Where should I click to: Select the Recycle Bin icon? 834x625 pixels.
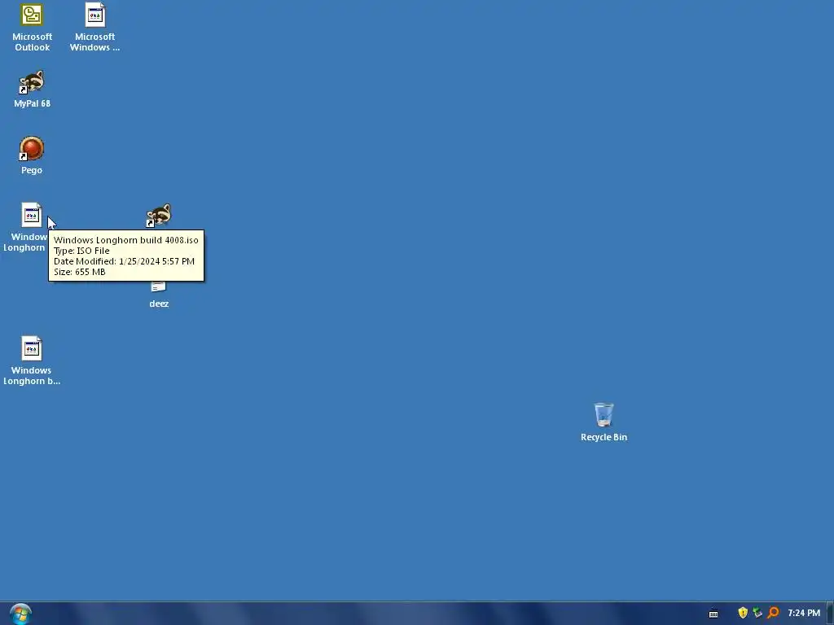(x=604, y=414)
